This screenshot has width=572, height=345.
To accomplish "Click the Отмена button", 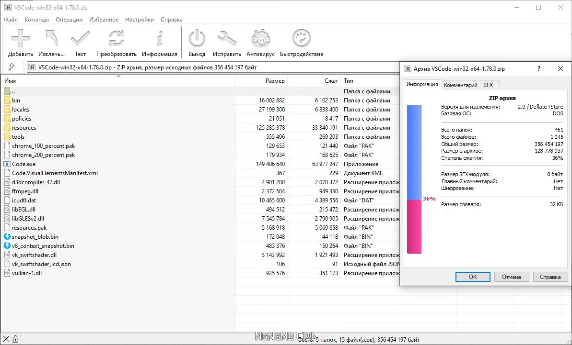I will tap(512, 277).
